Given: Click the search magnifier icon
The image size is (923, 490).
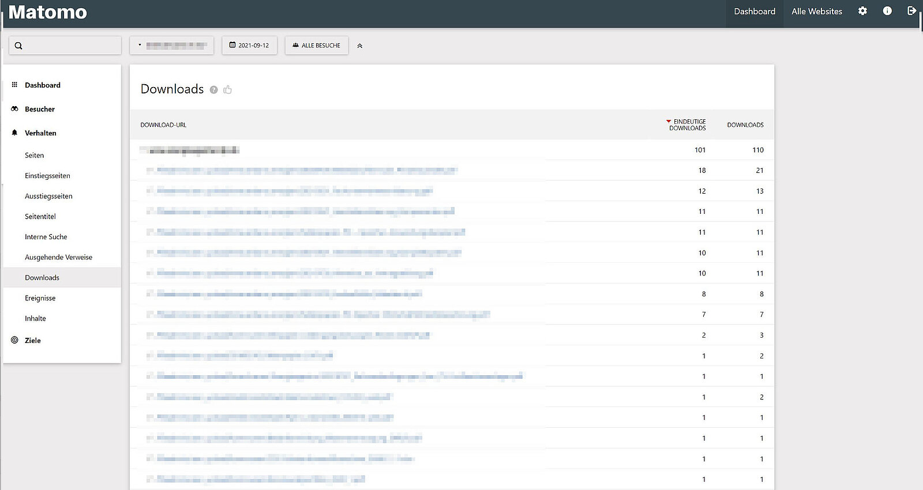Looking at the screenshot, I should [x=18, y=46].
